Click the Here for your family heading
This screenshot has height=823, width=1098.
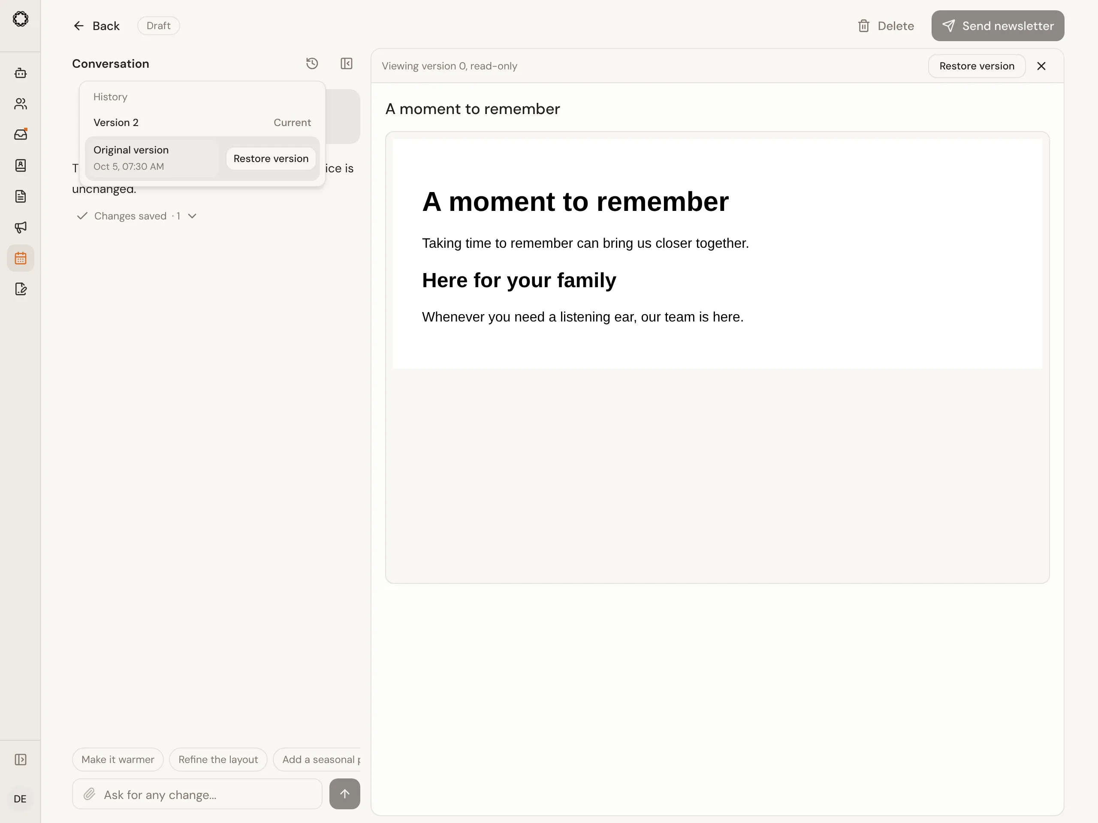click(519, 280)
